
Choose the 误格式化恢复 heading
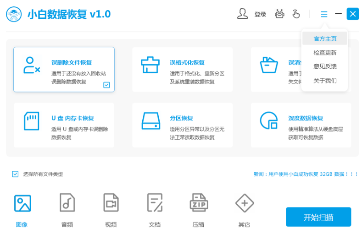(x=187, y=62)
